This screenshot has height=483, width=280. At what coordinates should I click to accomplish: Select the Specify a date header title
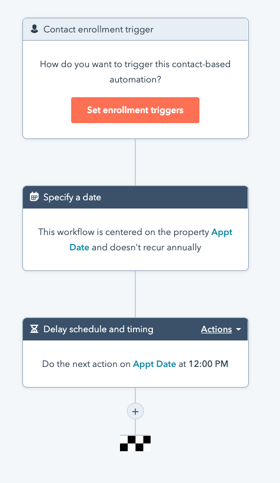(72, 197)
